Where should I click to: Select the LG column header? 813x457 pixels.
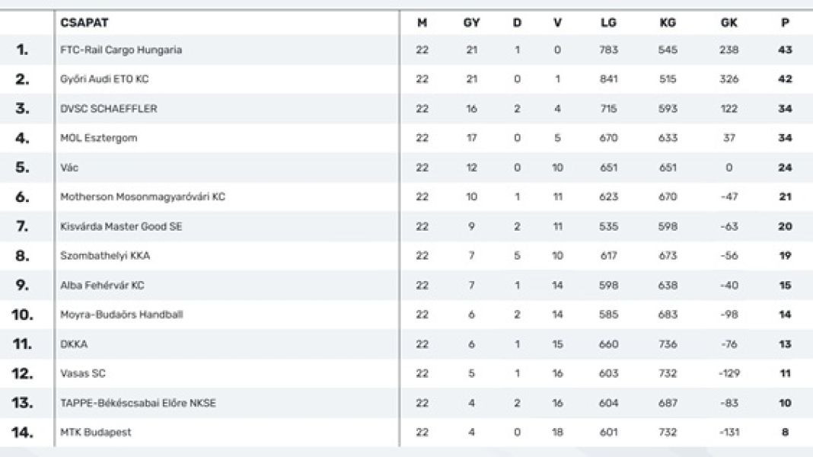coord(608,23)
